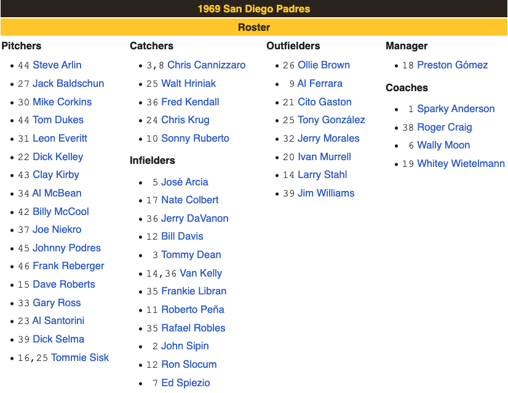Click the 'Coaches' section heading
The height and width of the screenshot is (393, 508).
coord(407,87)
